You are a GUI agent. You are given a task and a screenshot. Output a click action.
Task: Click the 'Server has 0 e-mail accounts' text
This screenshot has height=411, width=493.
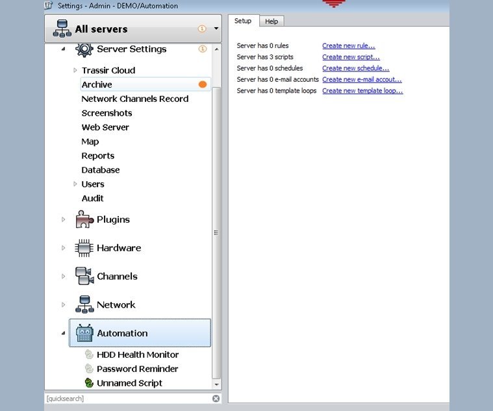pos(277,79)
